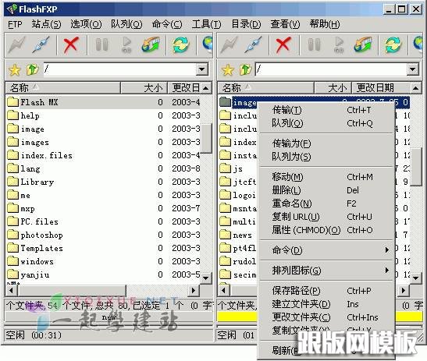The width and height of the screenshot is (427, 361).
Task: Select the Library folder in left pane
Action: click(104, 182)
